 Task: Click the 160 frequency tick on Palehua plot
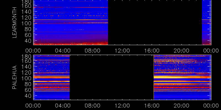pyautogui.click(x=27, y=61)
